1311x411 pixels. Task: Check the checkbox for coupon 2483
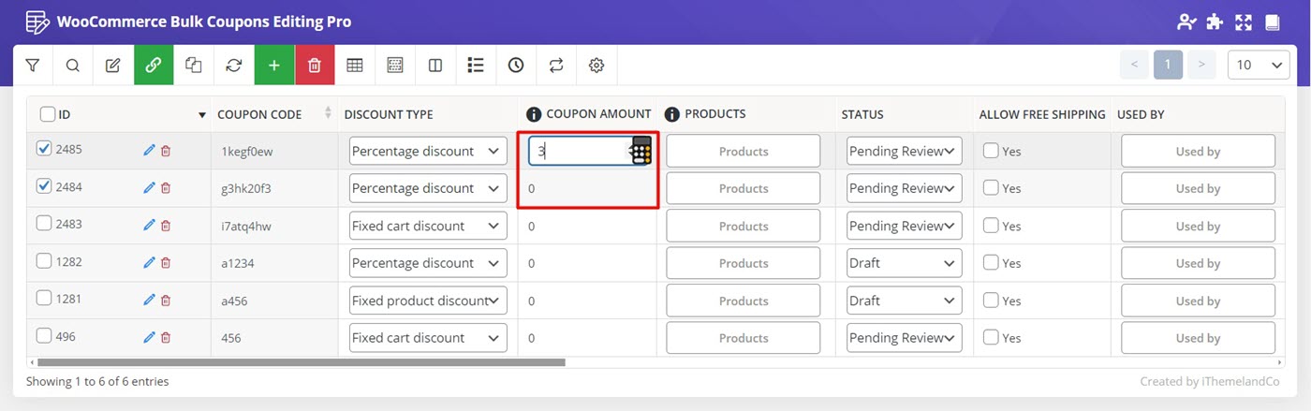tap(43, 223)
